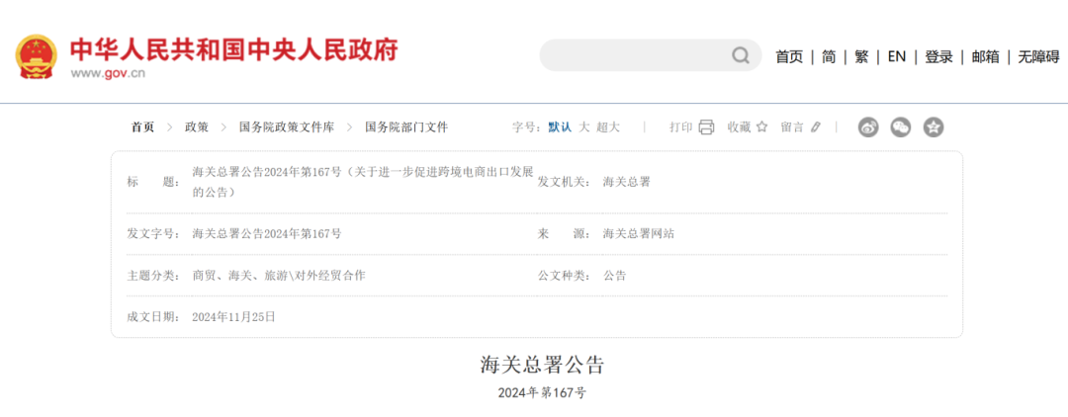This screenshot has width=1068, height=417.
Task: Share via the Weibo icon
Action: 868,126
